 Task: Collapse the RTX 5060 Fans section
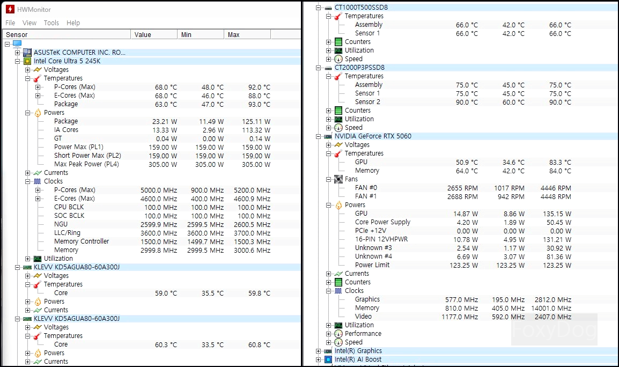click(x=328, y=179)
